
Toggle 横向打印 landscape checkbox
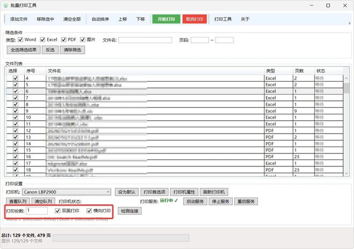(89, 211)
